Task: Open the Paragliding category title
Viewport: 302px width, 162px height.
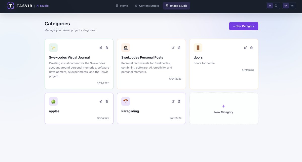Action: 130,111
